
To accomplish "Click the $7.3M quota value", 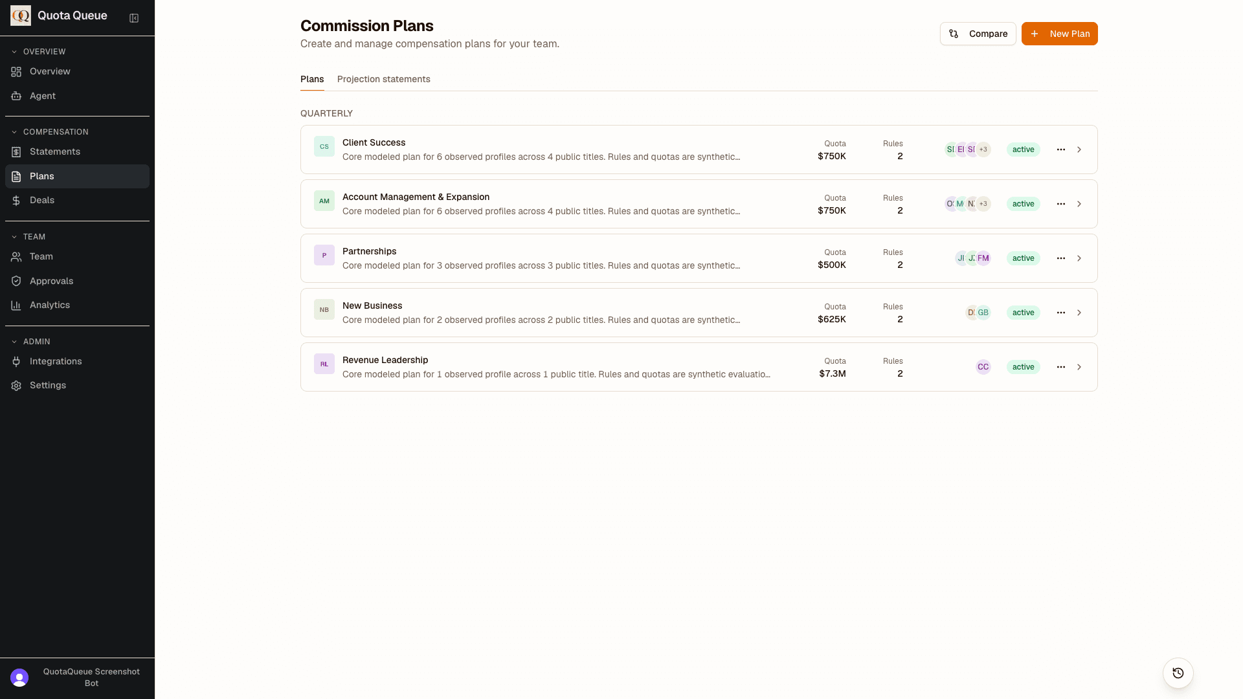I will [833, 373].
